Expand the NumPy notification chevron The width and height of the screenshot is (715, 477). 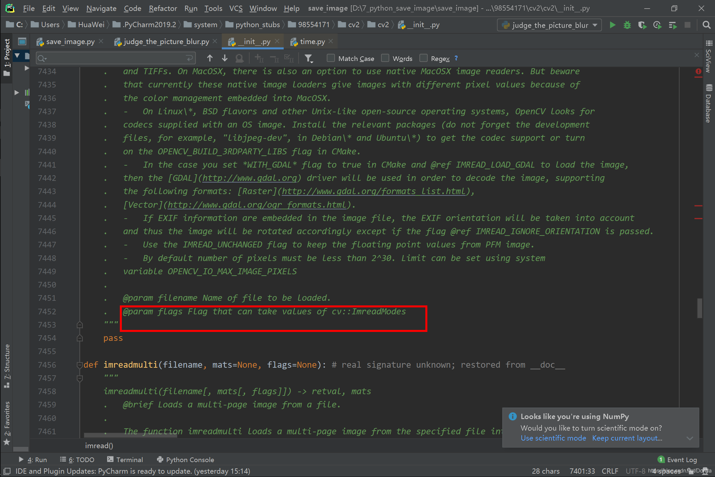(x=690, y=438)
